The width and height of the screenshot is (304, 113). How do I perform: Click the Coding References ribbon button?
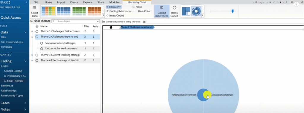pyautogui.click(x=162, y=11)
